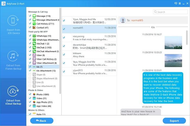
Task: Click the normaW5 contact avatar
Action: [x=123, y=20]
